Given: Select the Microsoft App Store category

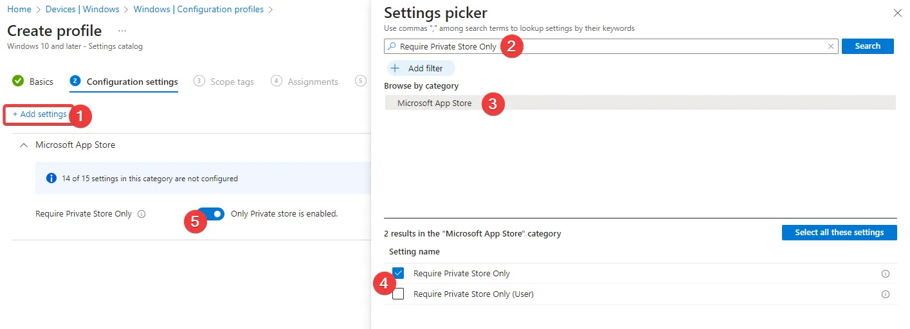Looking at the screenshot, I should 640,103.
